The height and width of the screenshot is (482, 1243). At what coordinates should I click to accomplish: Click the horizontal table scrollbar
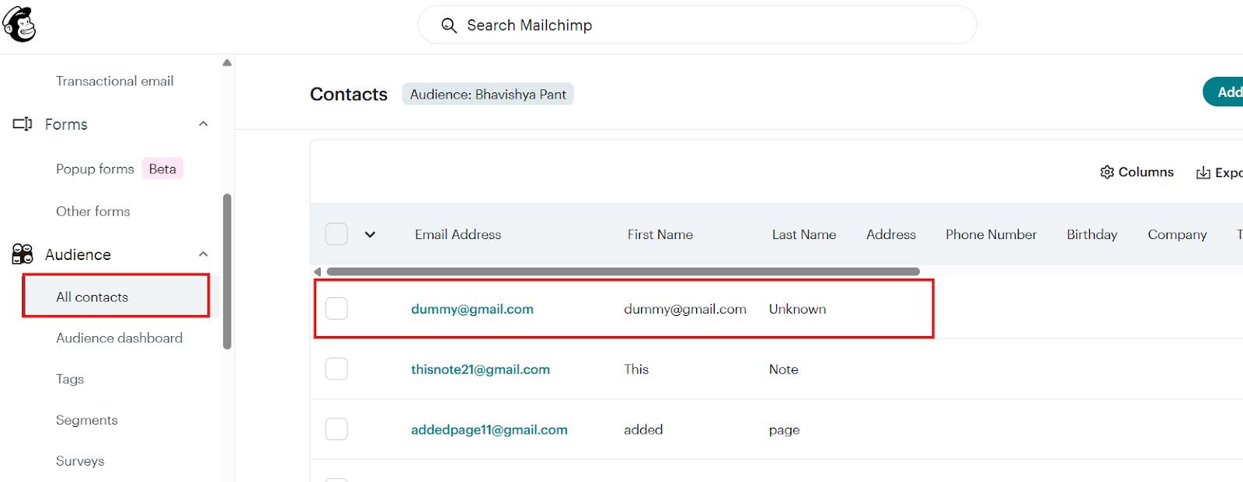(x=623, y=272)
